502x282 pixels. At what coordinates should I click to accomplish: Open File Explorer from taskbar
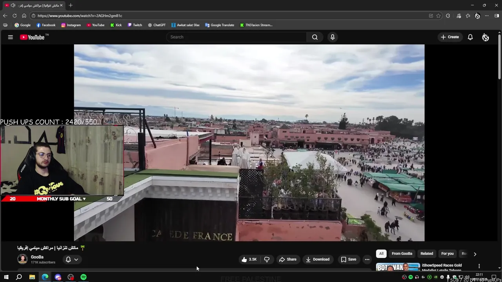32,277
